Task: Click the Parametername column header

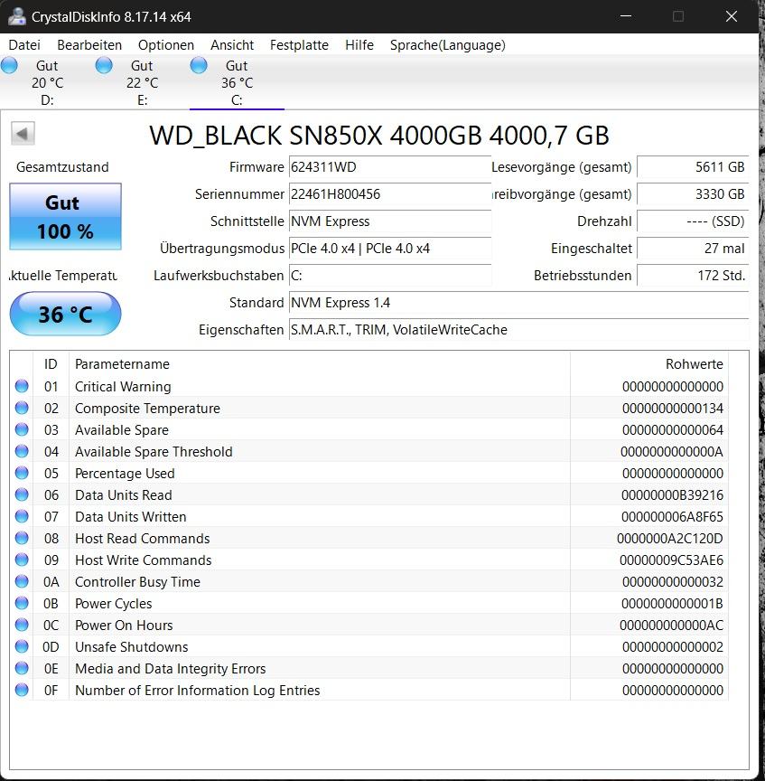Action: (320, 364)
